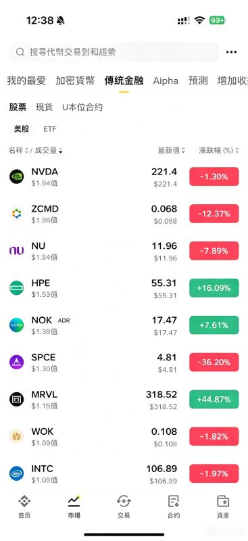Tap the NU stock logo
This screenshot has width=248, height=541.
click(x=17, y=251)
